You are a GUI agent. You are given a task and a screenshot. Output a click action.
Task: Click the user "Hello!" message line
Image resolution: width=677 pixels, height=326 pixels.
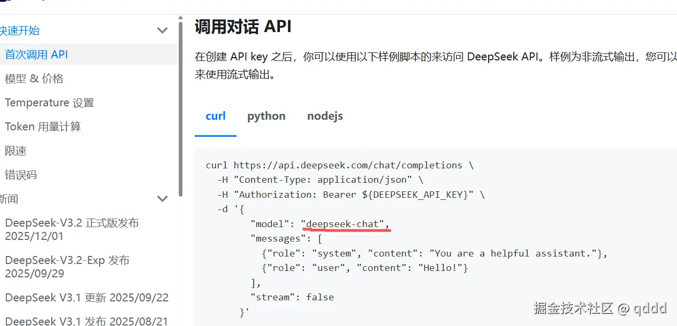point(365,268)
